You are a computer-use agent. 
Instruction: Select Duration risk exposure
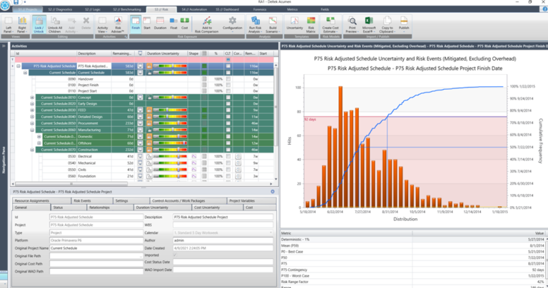tap(160, 24)
